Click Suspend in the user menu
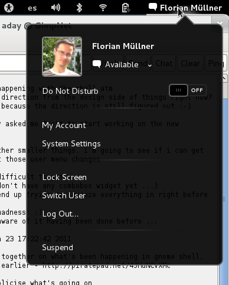The image size is (229, 285). (57, 247)
